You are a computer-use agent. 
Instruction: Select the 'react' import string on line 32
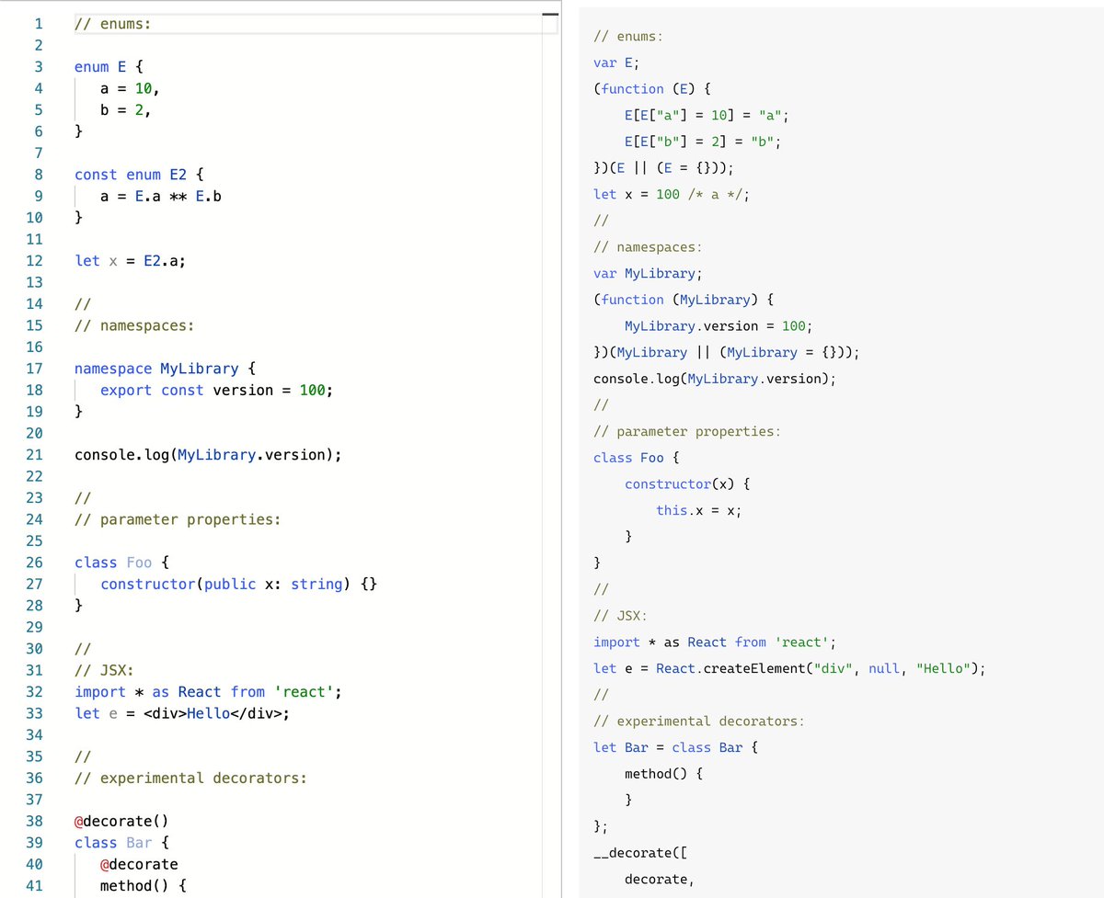point(304,691)
